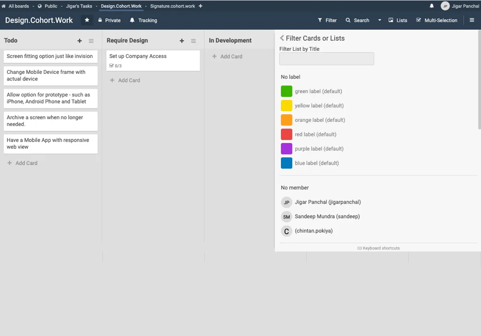Click Add Card under In Development
The height and width of the screenshot is (336, 481).
pyautogui.click(x=227, y=57)
